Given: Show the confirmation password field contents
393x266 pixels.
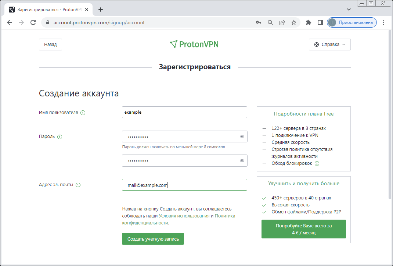Looking at the screenshot, I should (242, 160).
